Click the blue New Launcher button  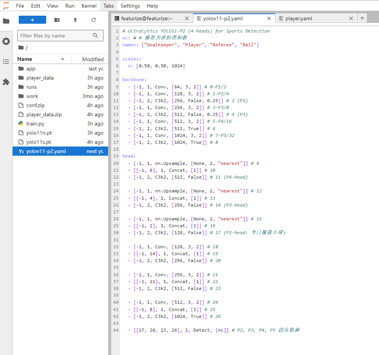pos(32,20)
